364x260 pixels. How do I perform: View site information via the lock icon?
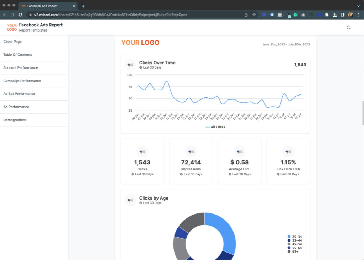pos(30,15)
